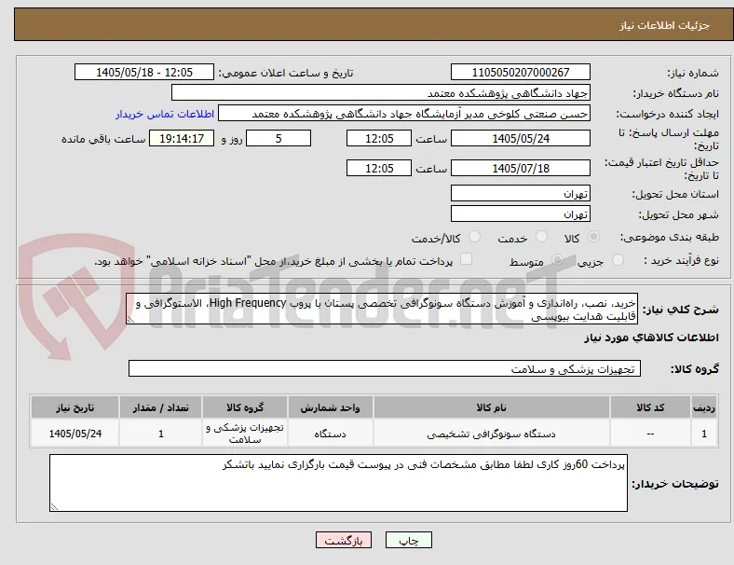Screen dimensions: 734x565
Task: Select the خدمت radio button
Action: pyautogui.click(x=541, y=237)
